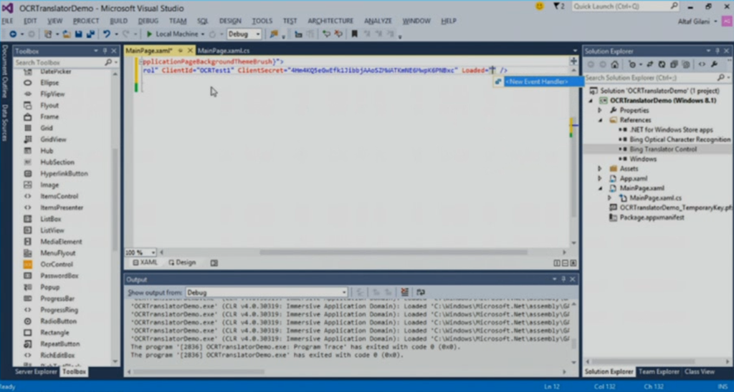This screenshot has width=734, height=392.
Task: Click the Home icon in Solution Explorer
Action: point(614,64)
